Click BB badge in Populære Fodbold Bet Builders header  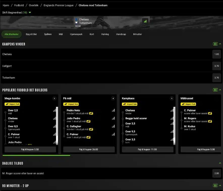pyautogui.click(x=215, y=90)
